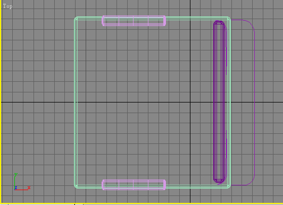Click the green frame's top-left rounded corner
The image size is (283, 205).
[x=76, y=19]
